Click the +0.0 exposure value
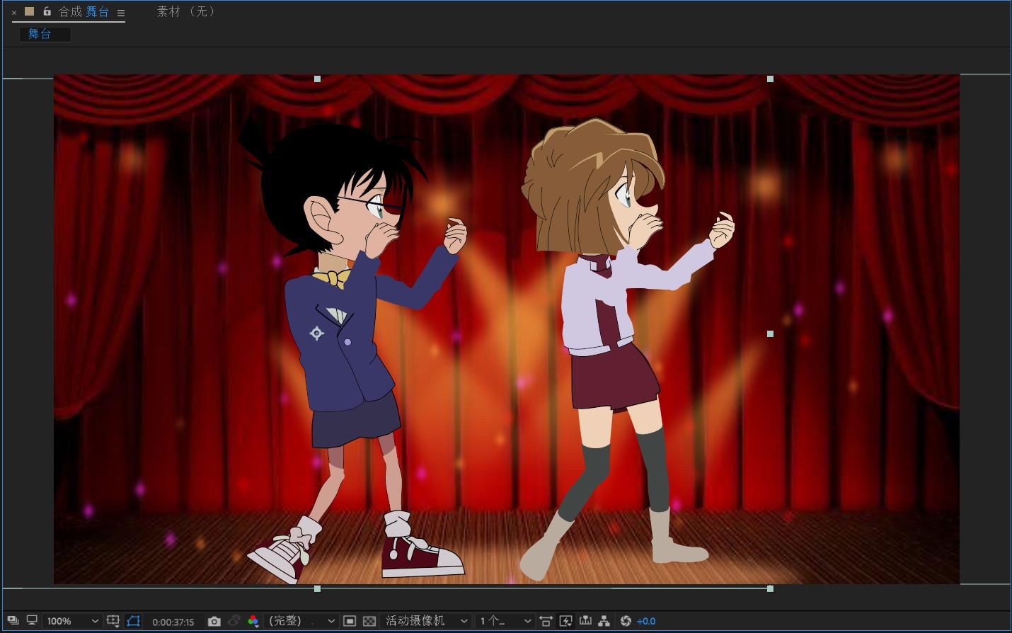Viewport: 1012px width, 633px height. coord(646,621)
